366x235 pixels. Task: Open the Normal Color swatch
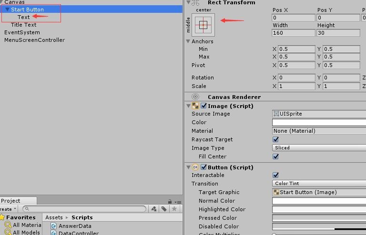[319, 201]
